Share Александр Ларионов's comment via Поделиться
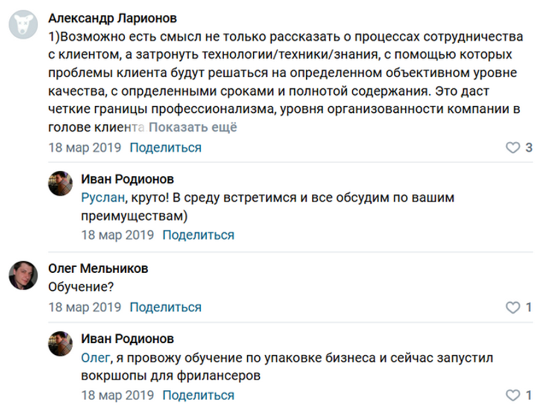Image resolution: width=542 pixels, height=409 pixels. [165, 147]
